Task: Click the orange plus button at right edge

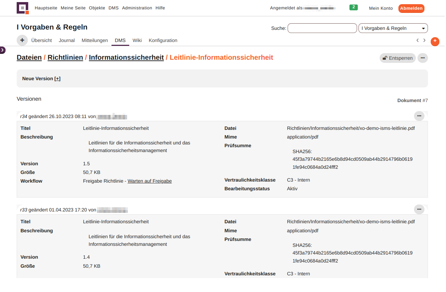Action: tap(435, 41)
